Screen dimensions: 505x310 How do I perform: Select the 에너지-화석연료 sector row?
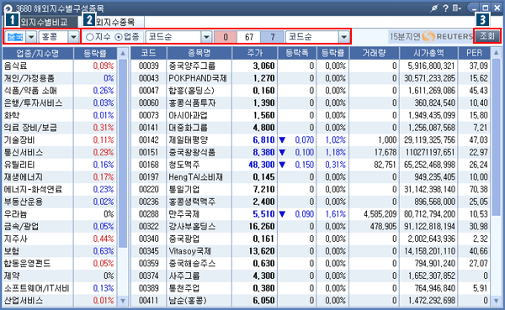tap(60, 189)
